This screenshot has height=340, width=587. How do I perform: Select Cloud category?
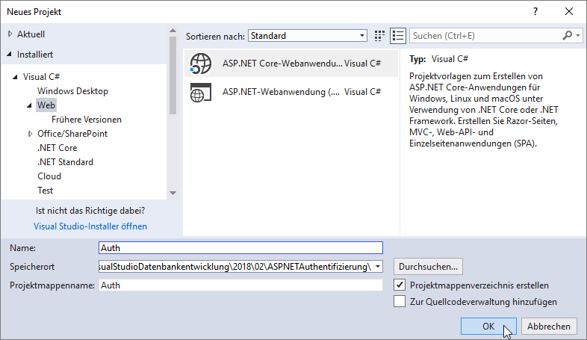pos(49,176)
